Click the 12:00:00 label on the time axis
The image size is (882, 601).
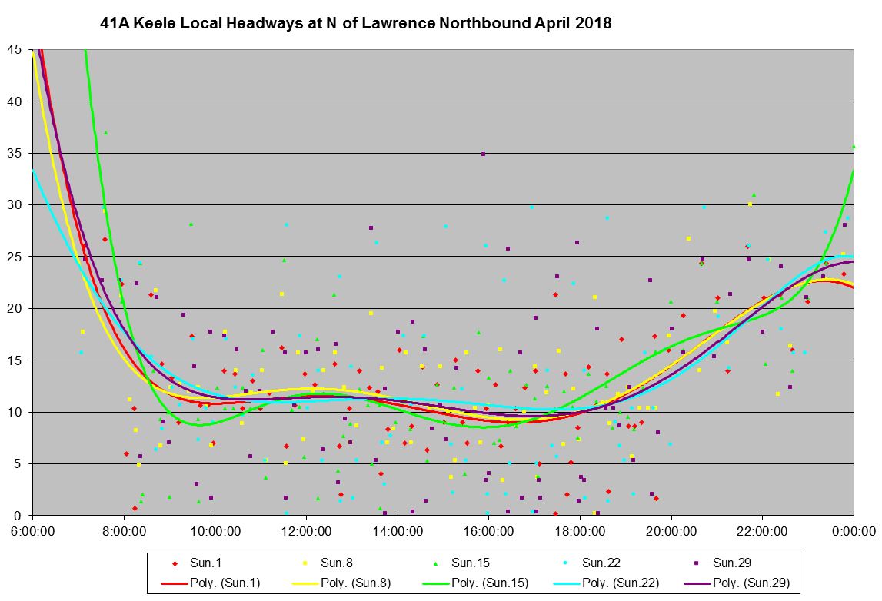(x=306, y=530)
